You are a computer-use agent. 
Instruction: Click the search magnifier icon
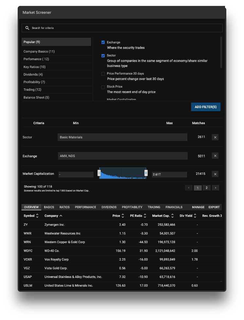click(27, 28)
